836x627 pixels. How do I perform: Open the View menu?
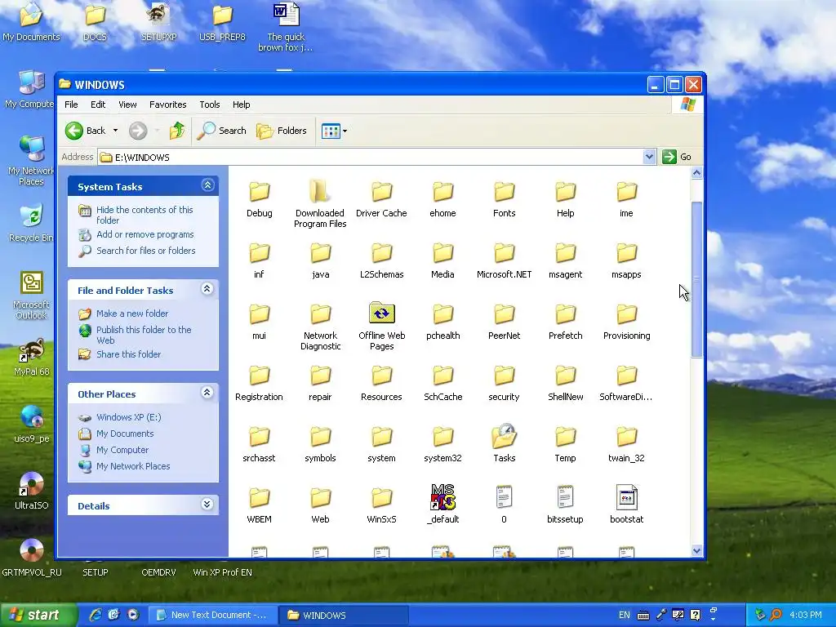127,104
